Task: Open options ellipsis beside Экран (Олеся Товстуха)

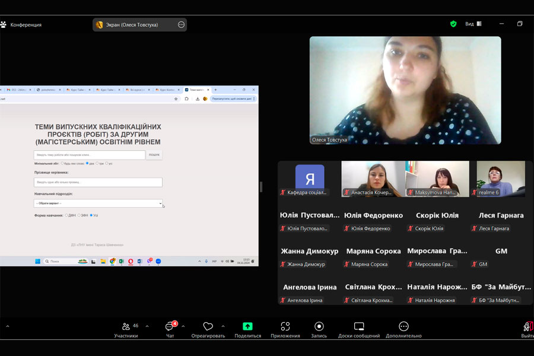Action: click(181, 24)
